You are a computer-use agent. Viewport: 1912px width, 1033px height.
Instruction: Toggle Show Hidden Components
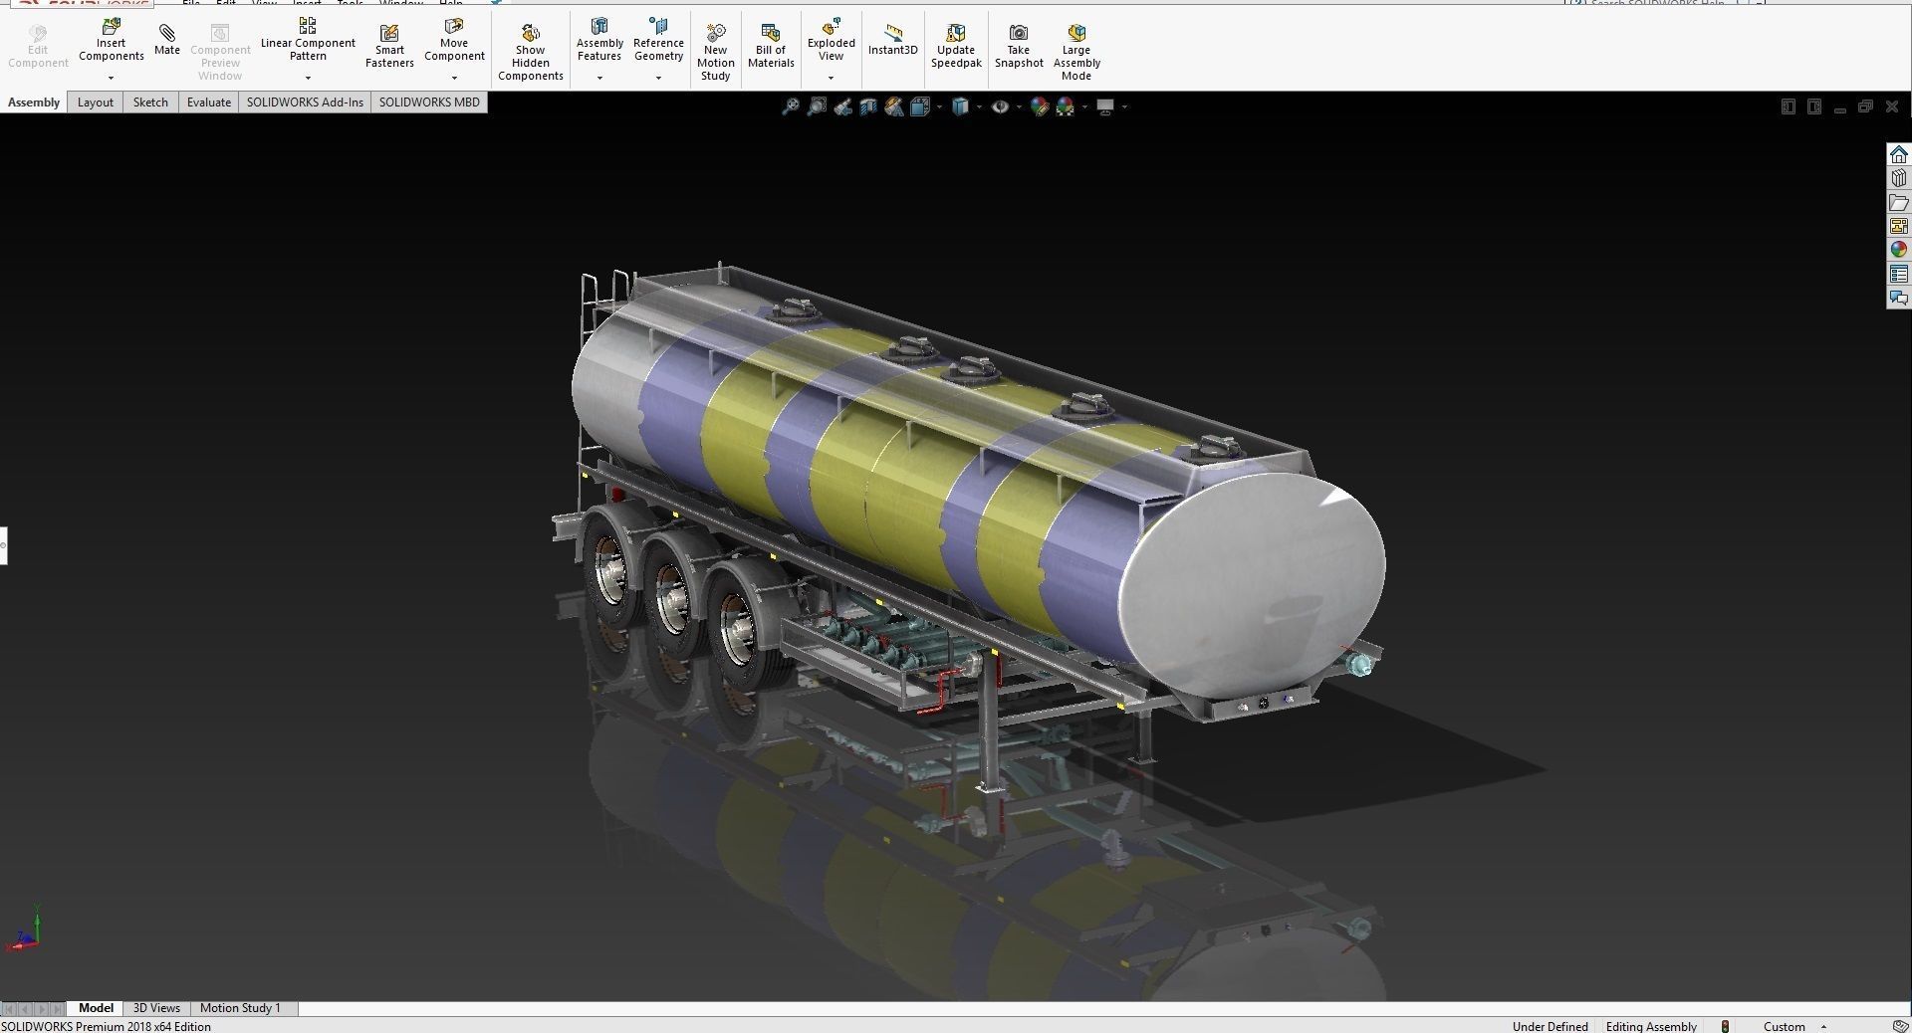click(530, 45)
